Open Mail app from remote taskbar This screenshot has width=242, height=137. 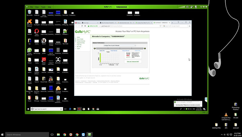[98, 109]
